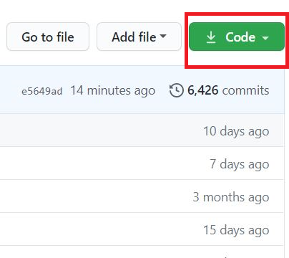Open the commit history clock icon

177,90
